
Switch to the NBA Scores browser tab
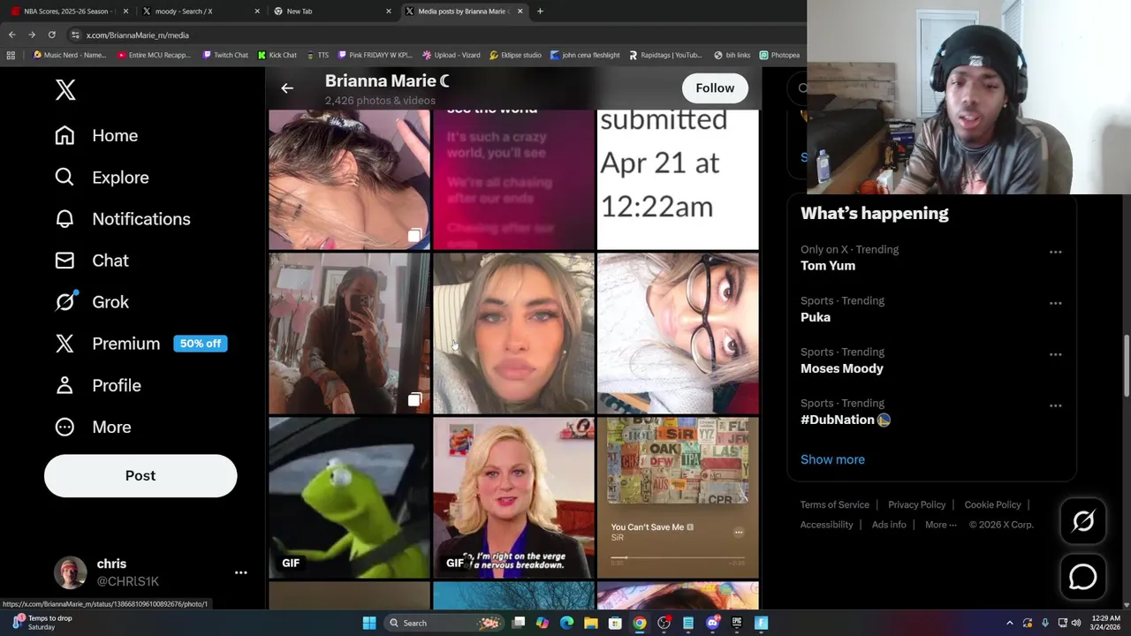tap(67, 11)
